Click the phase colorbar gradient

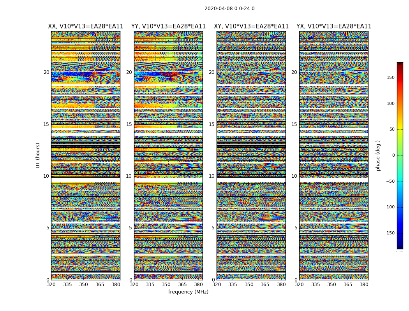(x=400, y=155)
